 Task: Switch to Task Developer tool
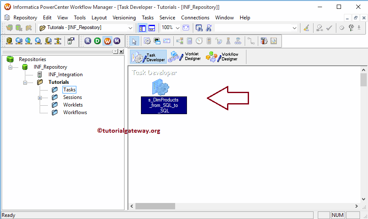[x=148, y=57]
